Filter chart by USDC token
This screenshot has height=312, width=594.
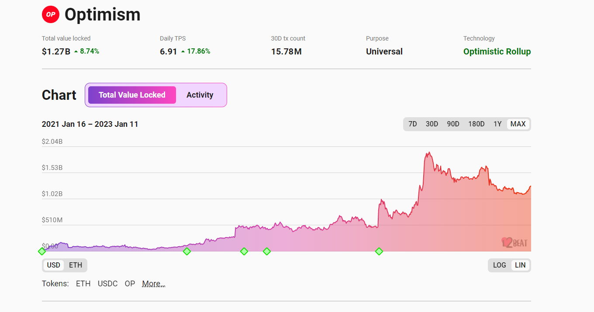pos(107,284)
